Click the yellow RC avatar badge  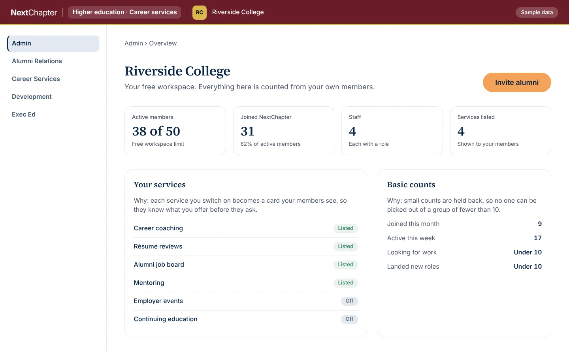(x=200, y=12)
